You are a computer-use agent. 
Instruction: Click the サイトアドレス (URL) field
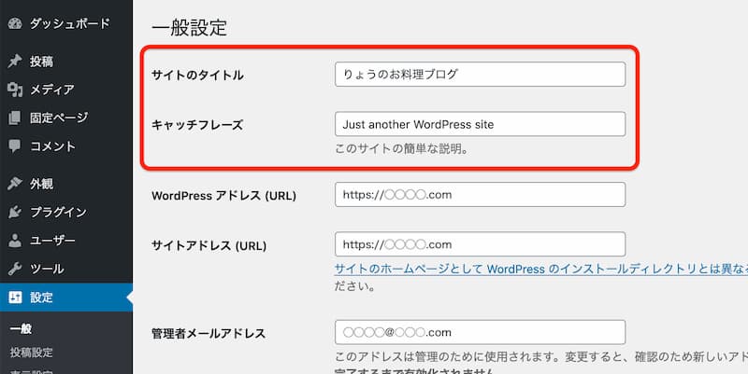(480, 244)
